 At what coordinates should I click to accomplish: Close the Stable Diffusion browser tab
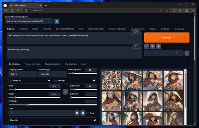point(40,6)
